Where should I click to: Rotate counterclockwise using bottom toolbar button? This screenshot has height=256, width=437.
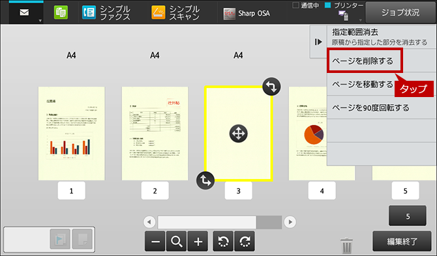(x=223, y=241)
